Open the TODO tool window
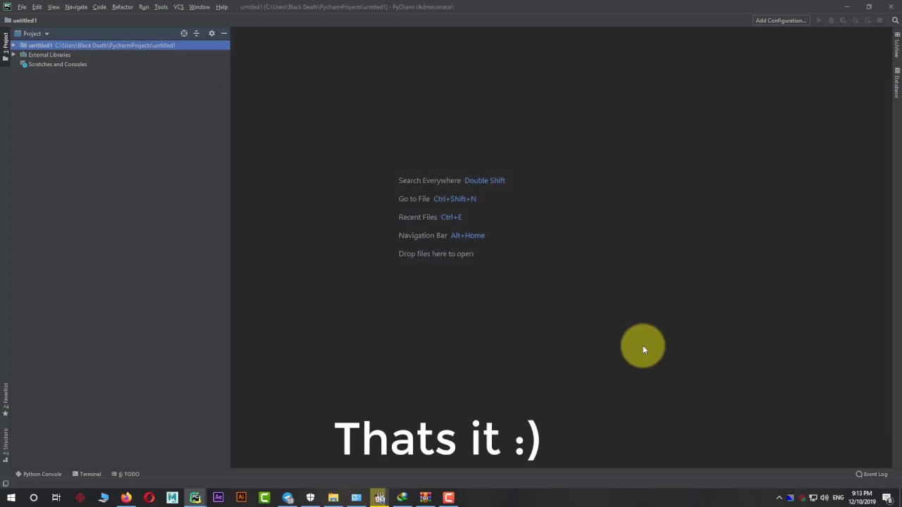This screenshot has height=507, width=902. [x=125, y=474]
